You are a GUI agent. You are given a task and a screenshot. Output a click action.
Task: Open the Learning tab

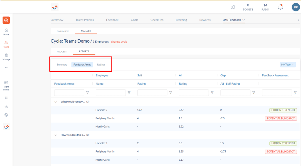click(x=181, y=20)
